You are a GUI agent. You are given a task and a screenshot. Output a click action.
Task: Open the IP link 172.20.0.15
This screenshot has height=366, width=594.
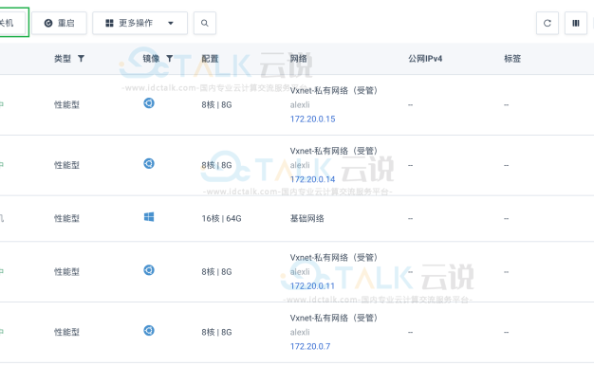click(312, 119)
